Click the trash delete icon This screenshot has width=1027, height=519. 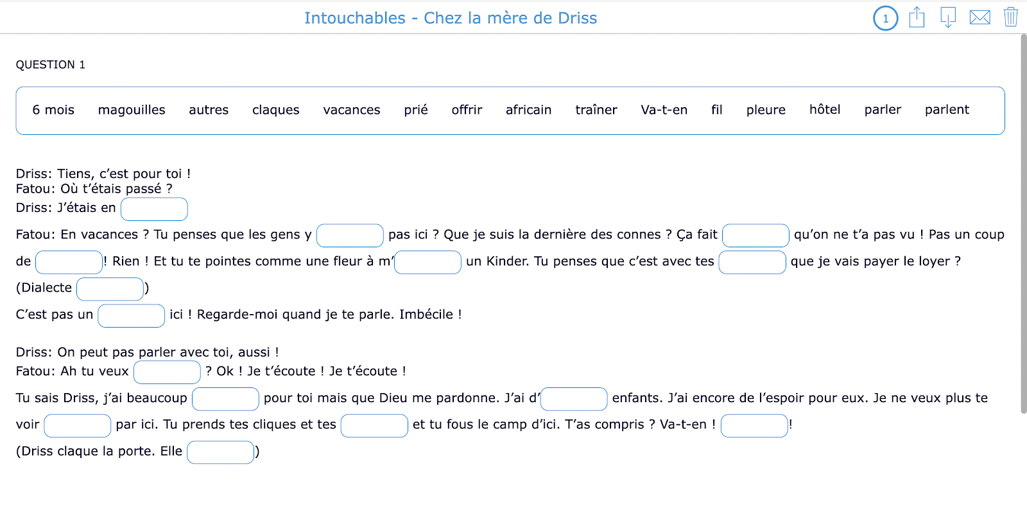[x=1011, y=17]
